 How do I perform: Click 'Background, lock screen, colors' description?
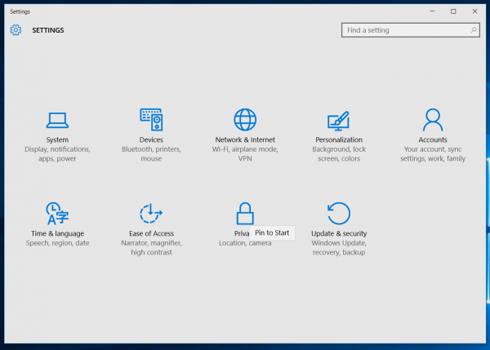pyautogui.click(x=339, y=154)
